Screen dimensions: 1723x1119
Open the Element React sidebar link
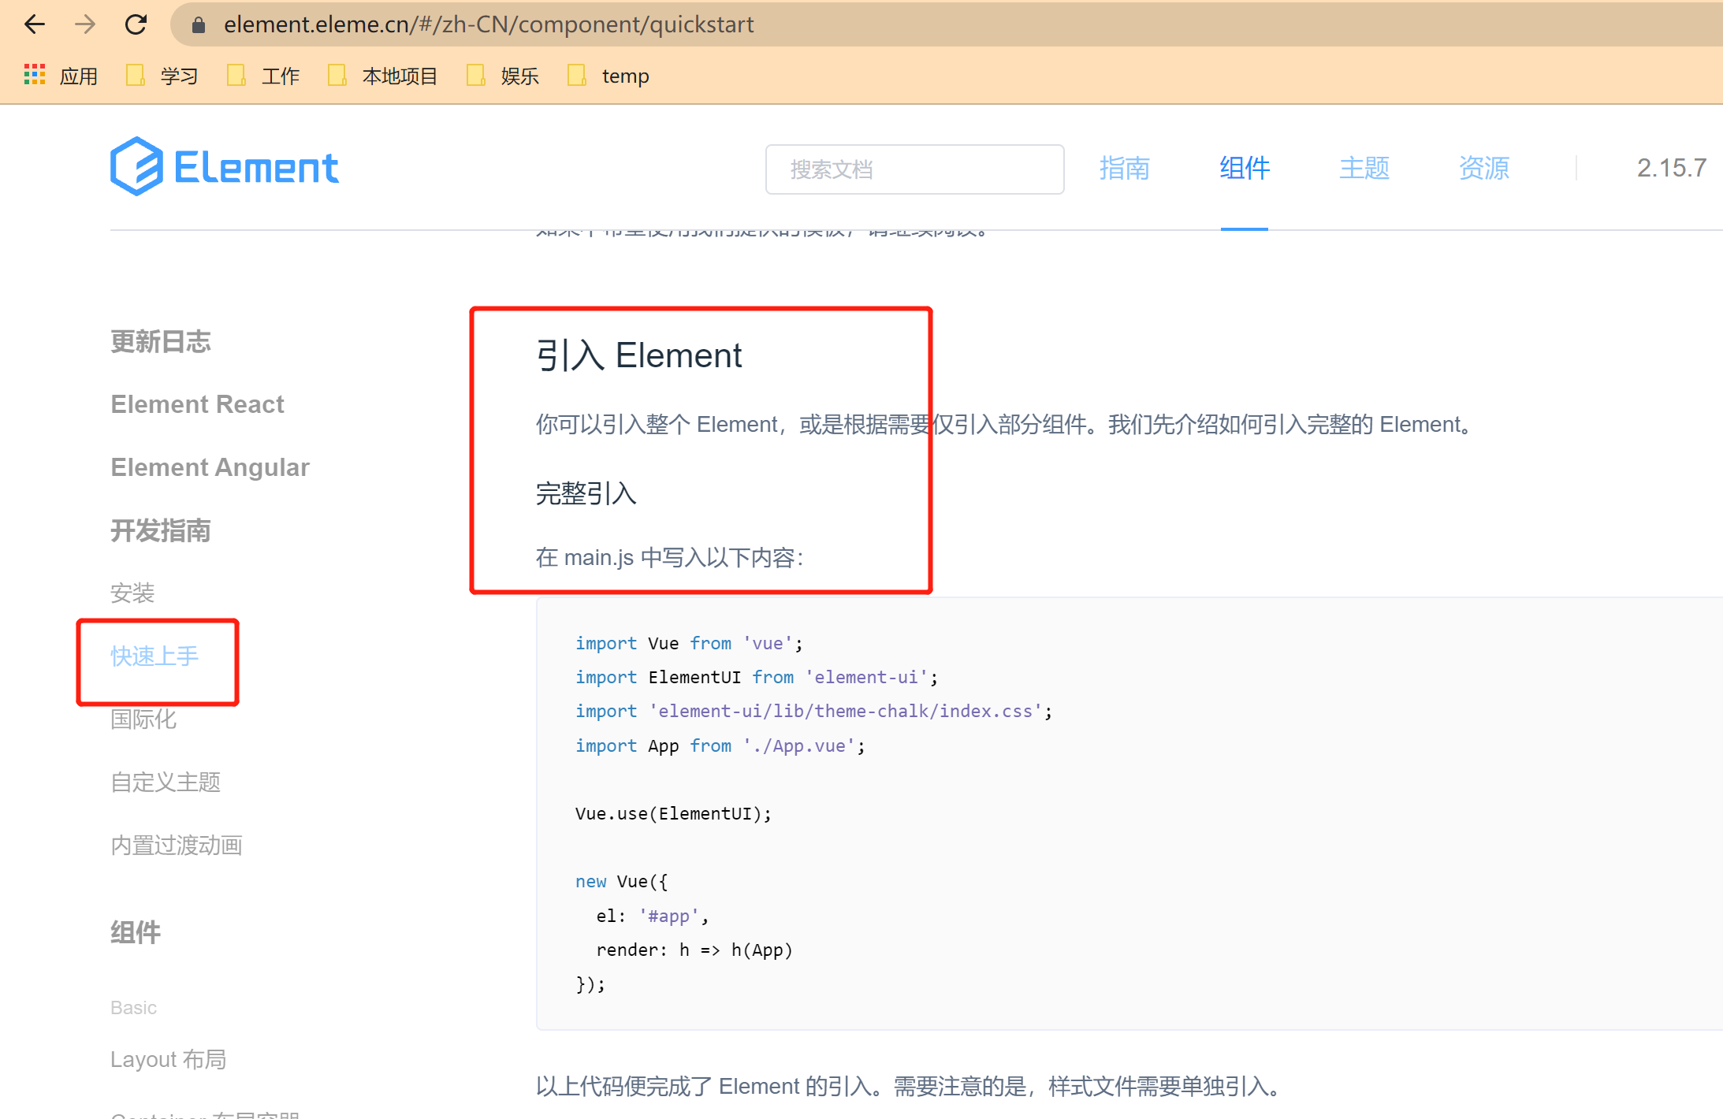click(x=197, y=404)
